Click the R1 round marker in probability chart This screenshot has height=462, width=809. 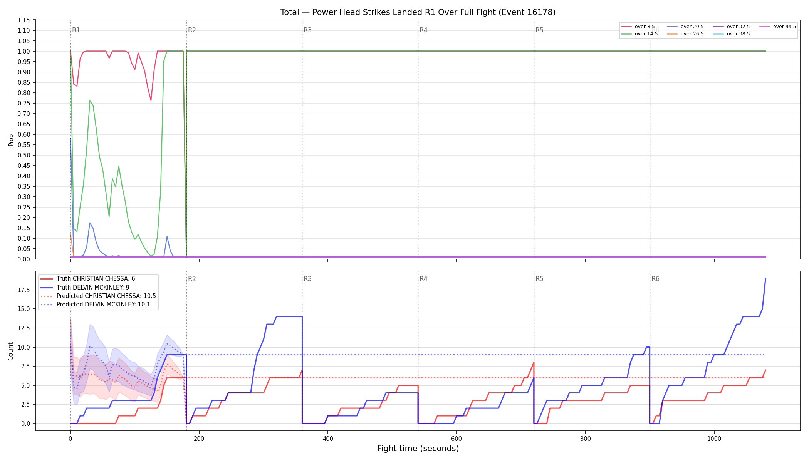(x=76, y=30)
